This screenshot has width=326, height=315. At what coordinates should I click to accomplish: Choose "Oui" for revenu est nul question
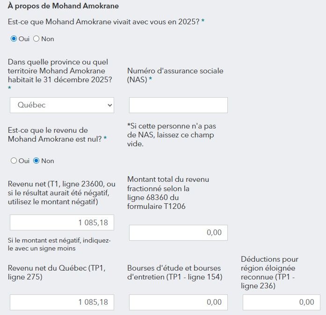pos(14,161)
